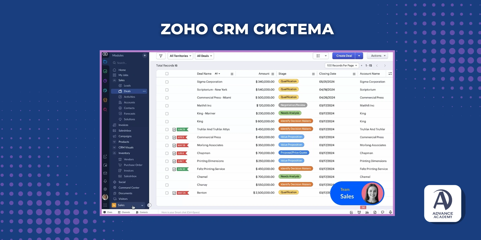This screenshot has width=481, height=240.
Task: Open the filter funnel icon
Action: coord(161,56)
